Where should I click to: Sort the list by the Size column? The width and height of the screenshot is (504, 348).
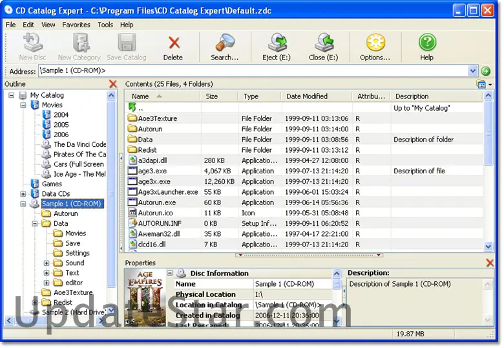coord(219,96)
